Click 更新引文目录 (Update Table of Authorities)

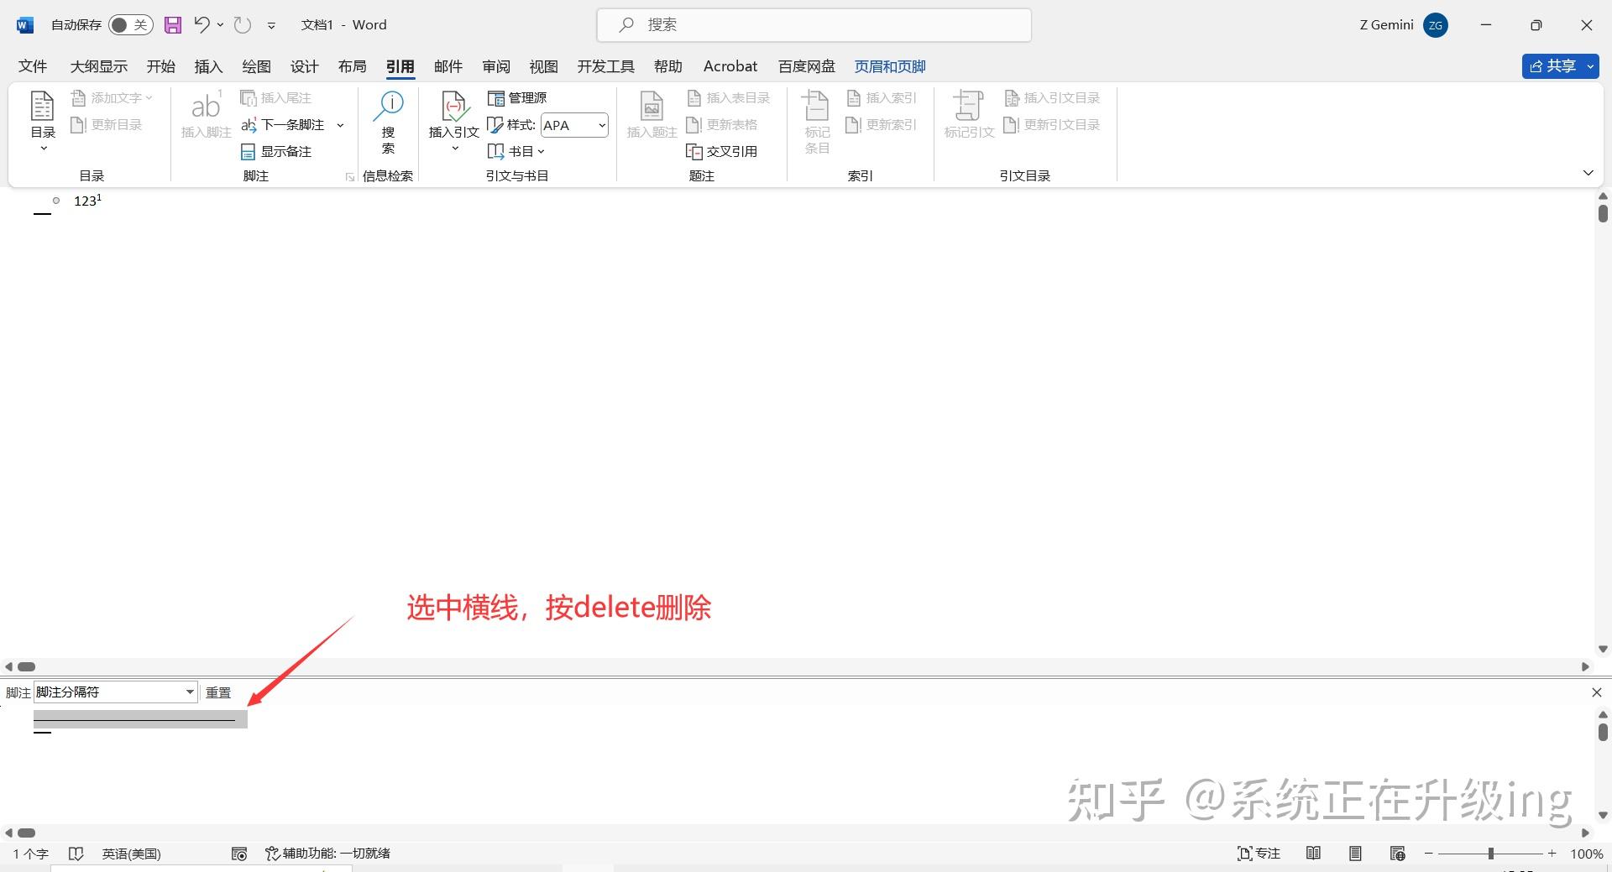(x=1052, y=124)
